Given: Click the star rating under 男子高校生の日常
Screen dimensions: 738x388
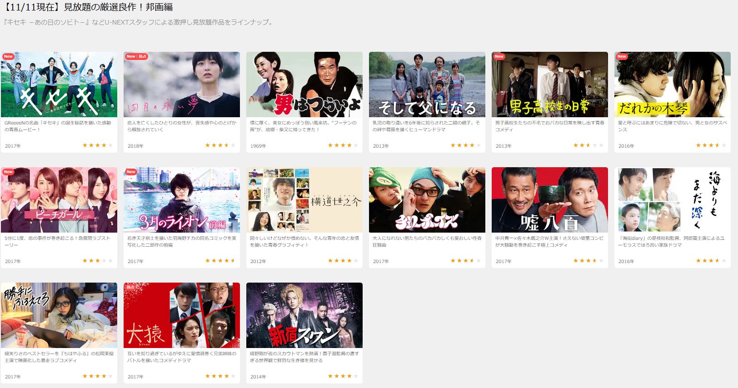Looking at the screenshot, I should [x=588, y=145].
